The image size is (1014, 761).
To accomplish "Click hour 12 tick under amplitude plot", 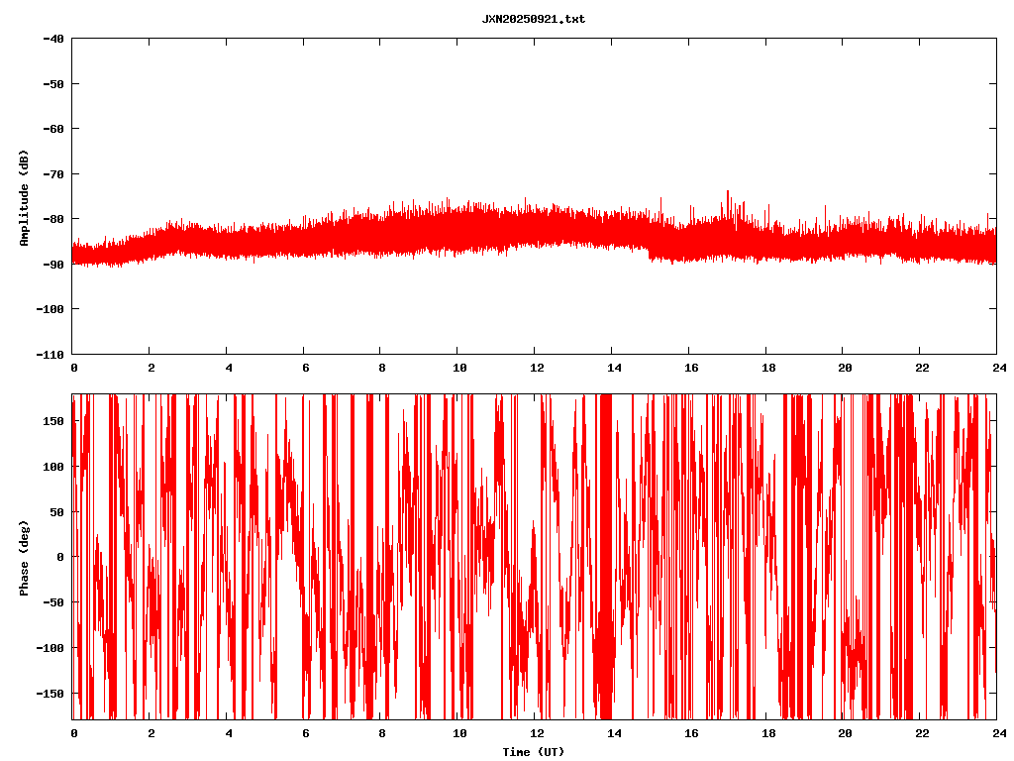I will 535,367.
